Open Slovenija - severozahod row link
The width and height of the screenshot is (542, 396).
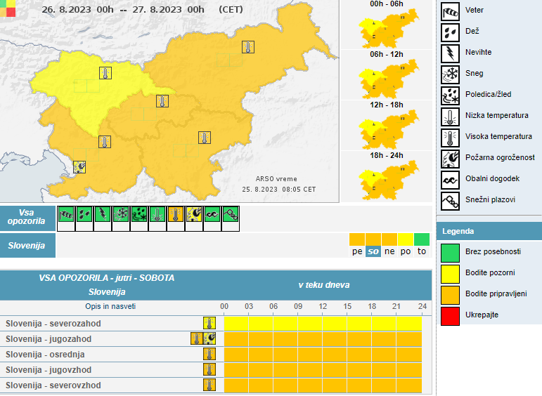[53, 324]
